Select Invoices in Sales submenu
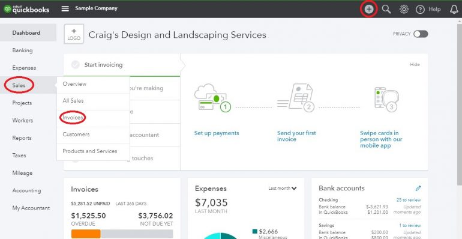Viewport: 462px width, 239px height. pos(73,118)
